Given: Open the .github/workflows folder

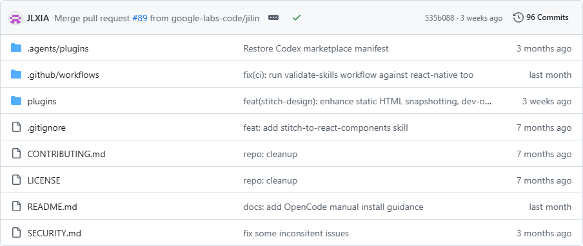Looking at the screenshot, I should click(x=63, y=75).
